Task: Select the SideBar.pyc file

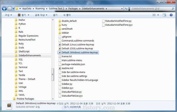Action: point(67,88)
